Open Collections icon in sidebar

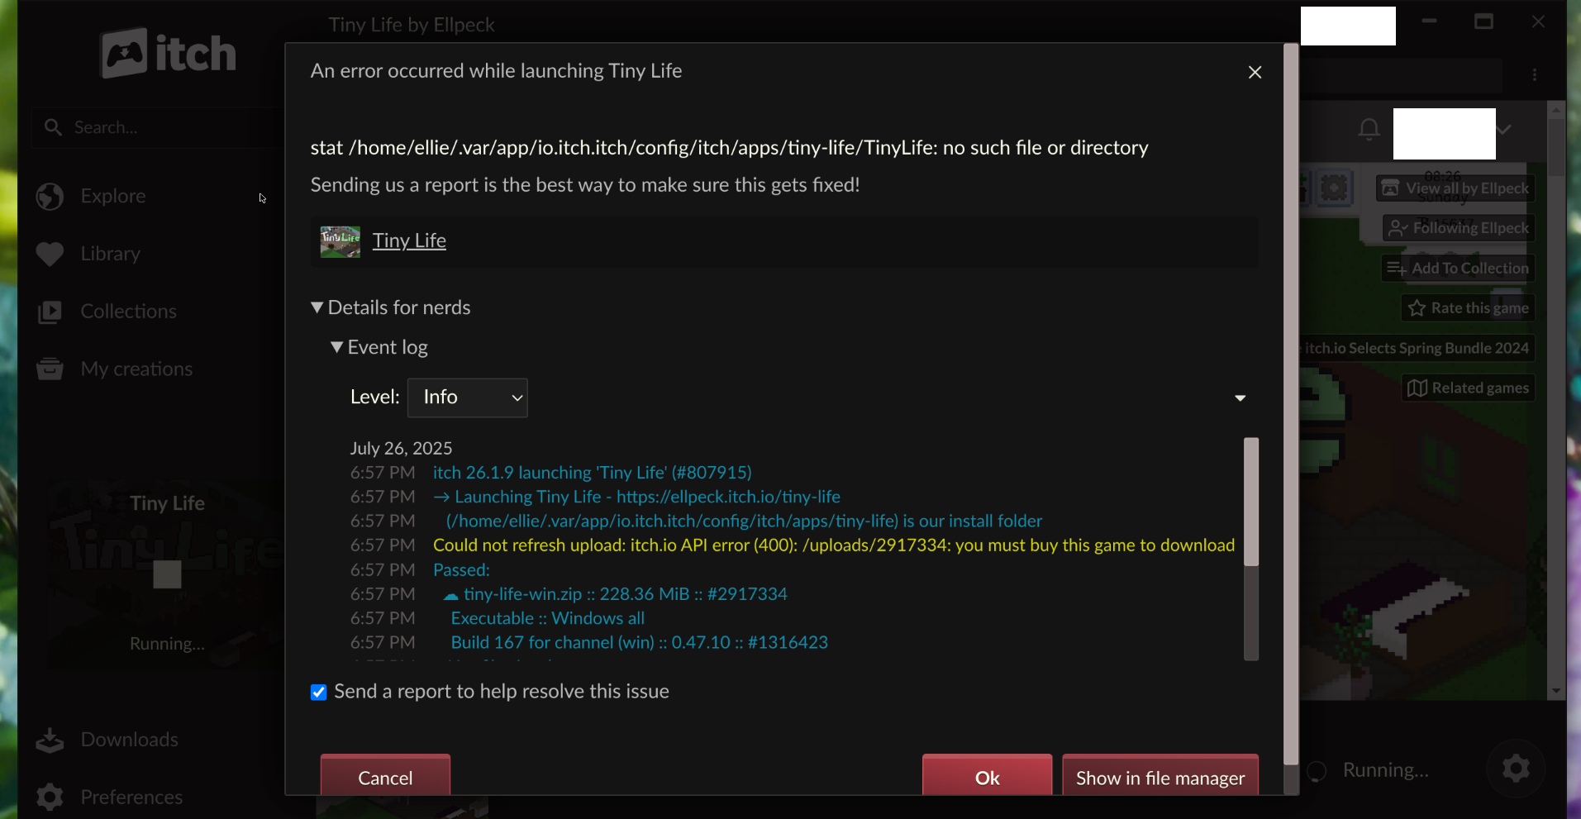coord(50,312)
